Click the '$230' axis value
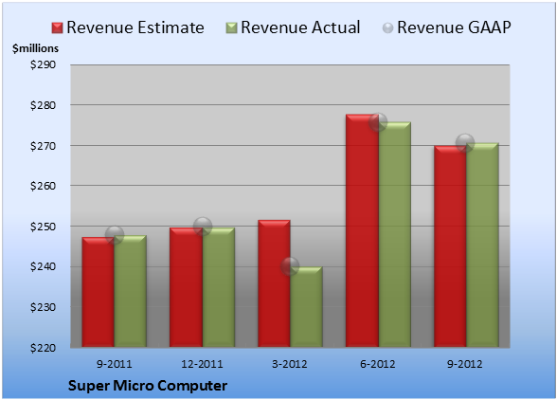Screen dimensions: 557x400 pos(43,307)
